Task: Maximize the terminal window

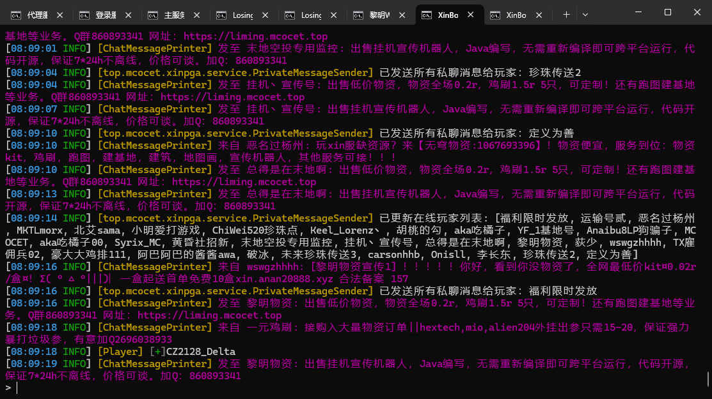Action: [668, 13]
